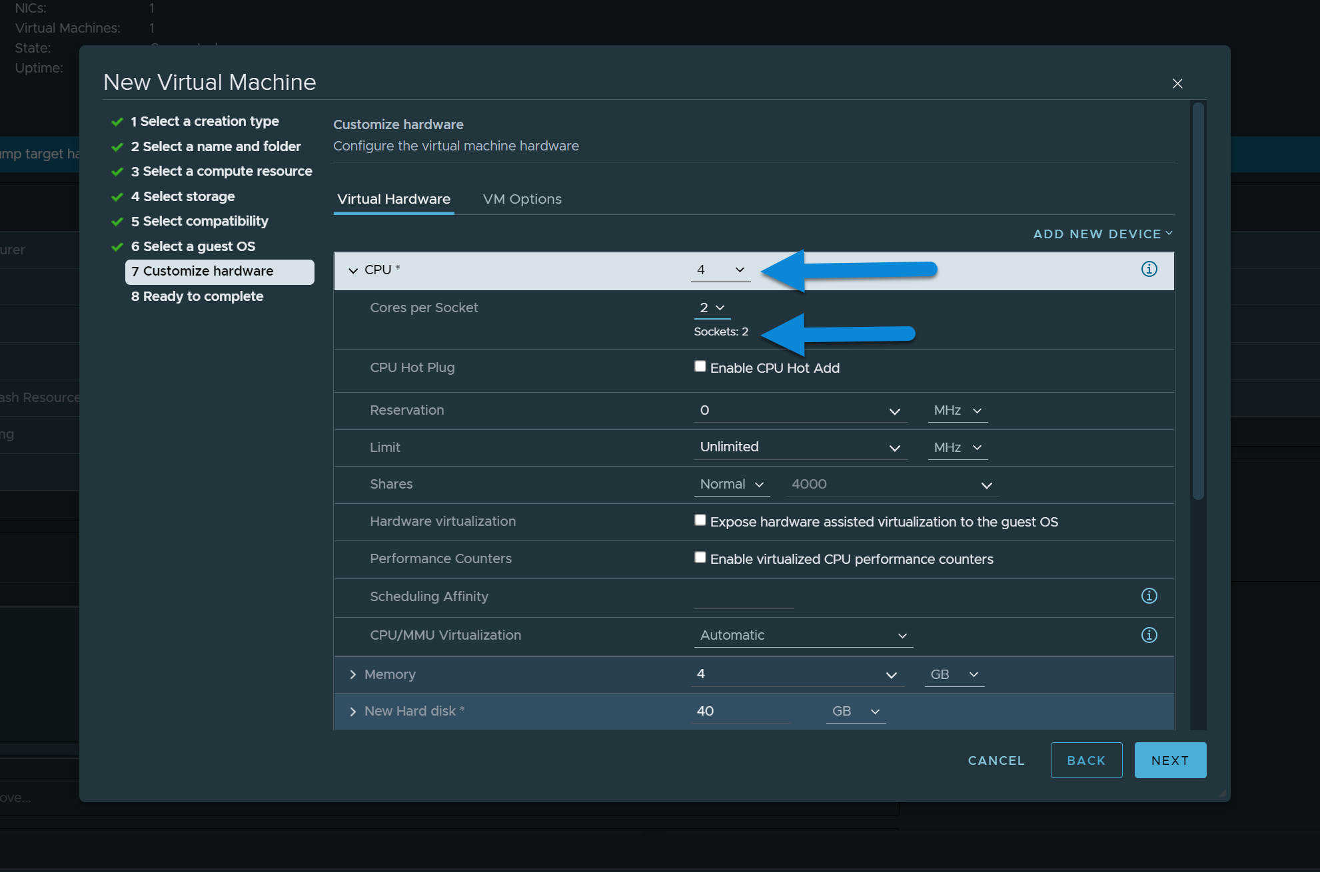Go to step 6 Select a guest OS
Image resolution: width=1320 pixels, height=872 pixels.
tap(193, 246)
